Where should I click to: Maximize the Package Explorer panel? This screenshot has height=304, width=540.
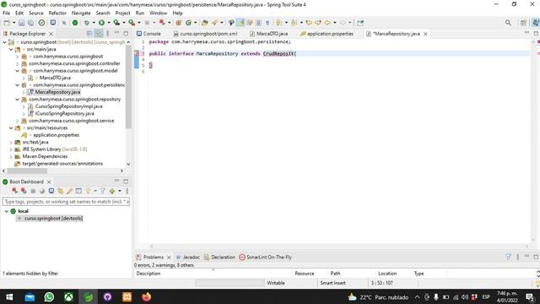(126, 34)
